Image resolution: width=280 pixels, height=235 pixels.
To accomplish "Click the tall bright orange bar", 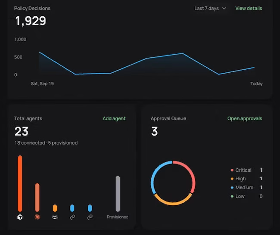I will [20, 183].
